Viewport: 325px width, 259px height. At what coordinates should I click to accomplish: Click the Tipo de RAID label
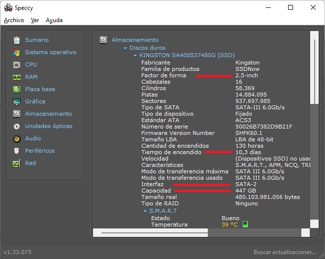click(x=160, y=203)
